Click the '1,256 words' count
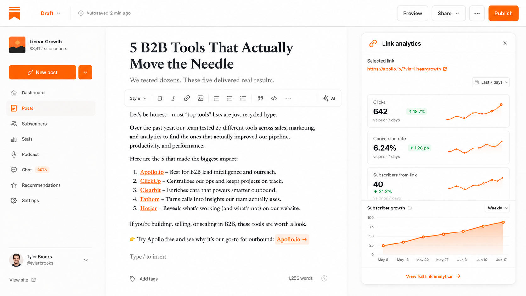The width and height of the screenshot is (526, 296). point(300,278)
